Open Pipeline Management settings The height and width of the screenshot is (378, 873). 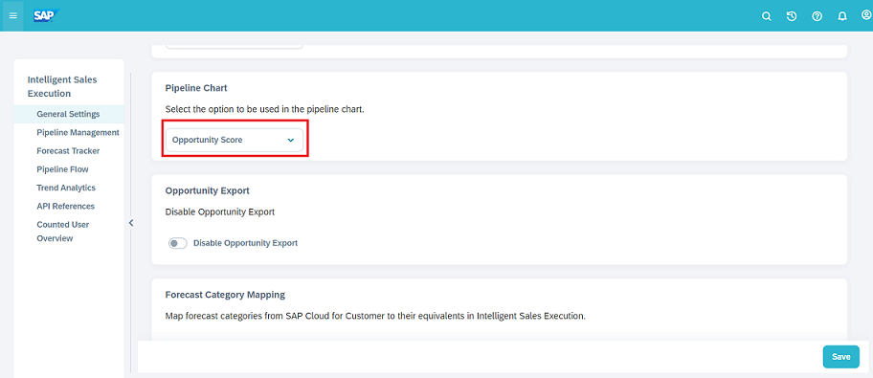(x=78, y=132)
